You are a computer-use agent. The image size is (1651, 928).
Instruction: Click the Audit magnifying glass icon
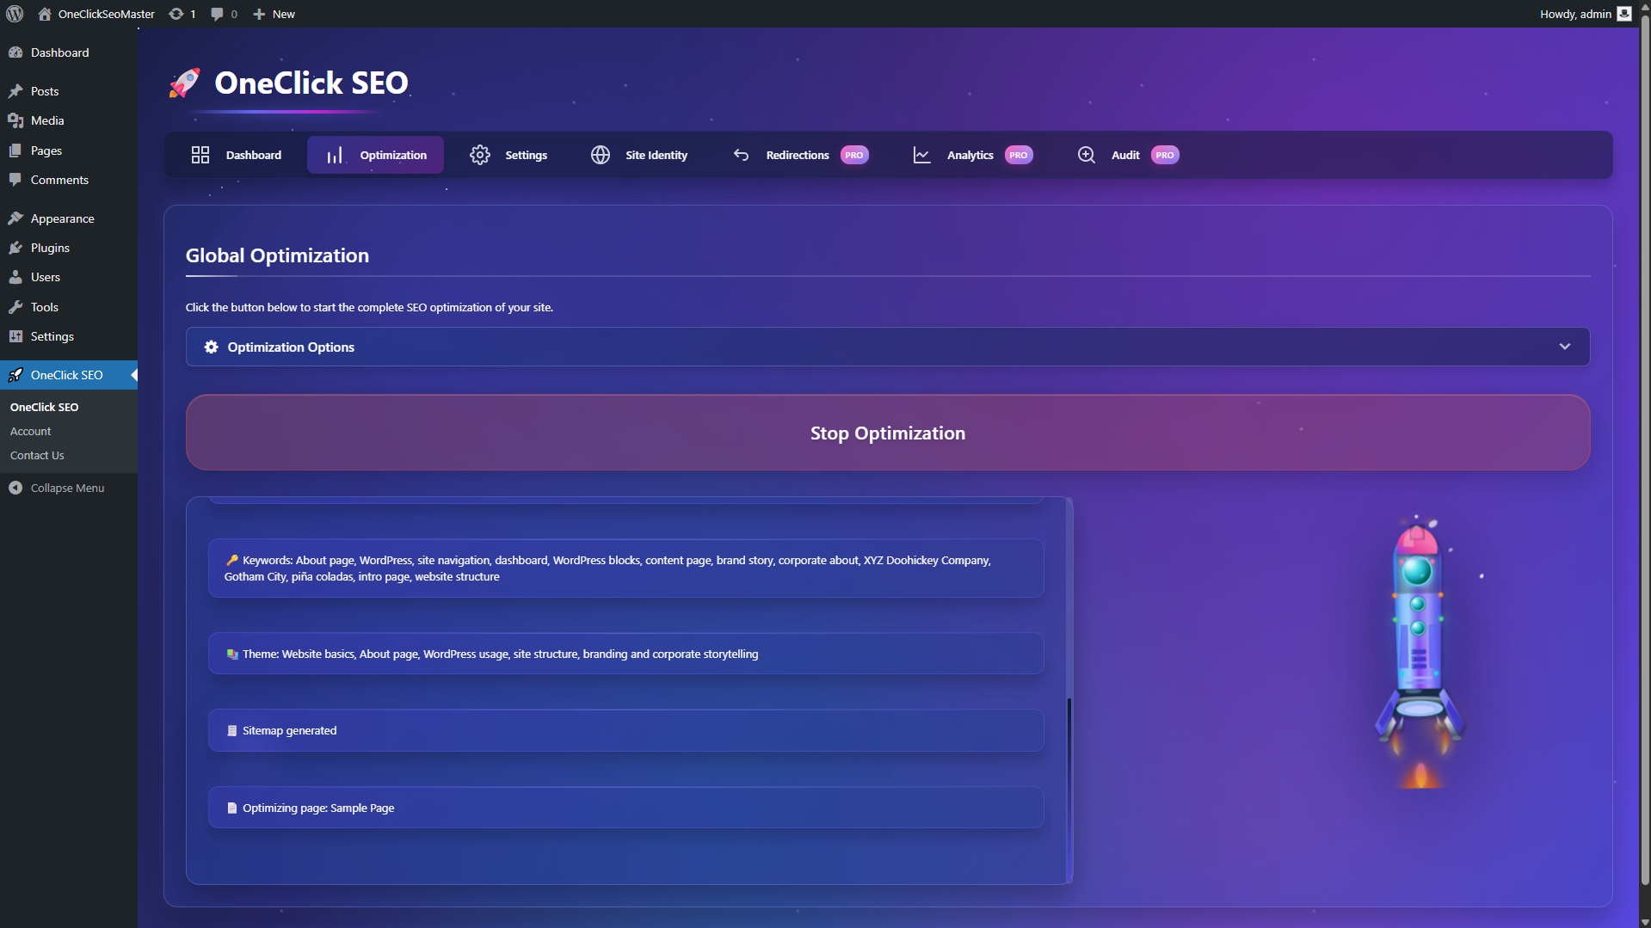(1086, 155)
